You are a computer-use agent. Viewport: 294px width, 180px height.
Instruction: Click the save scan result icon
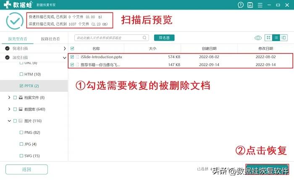250,5
